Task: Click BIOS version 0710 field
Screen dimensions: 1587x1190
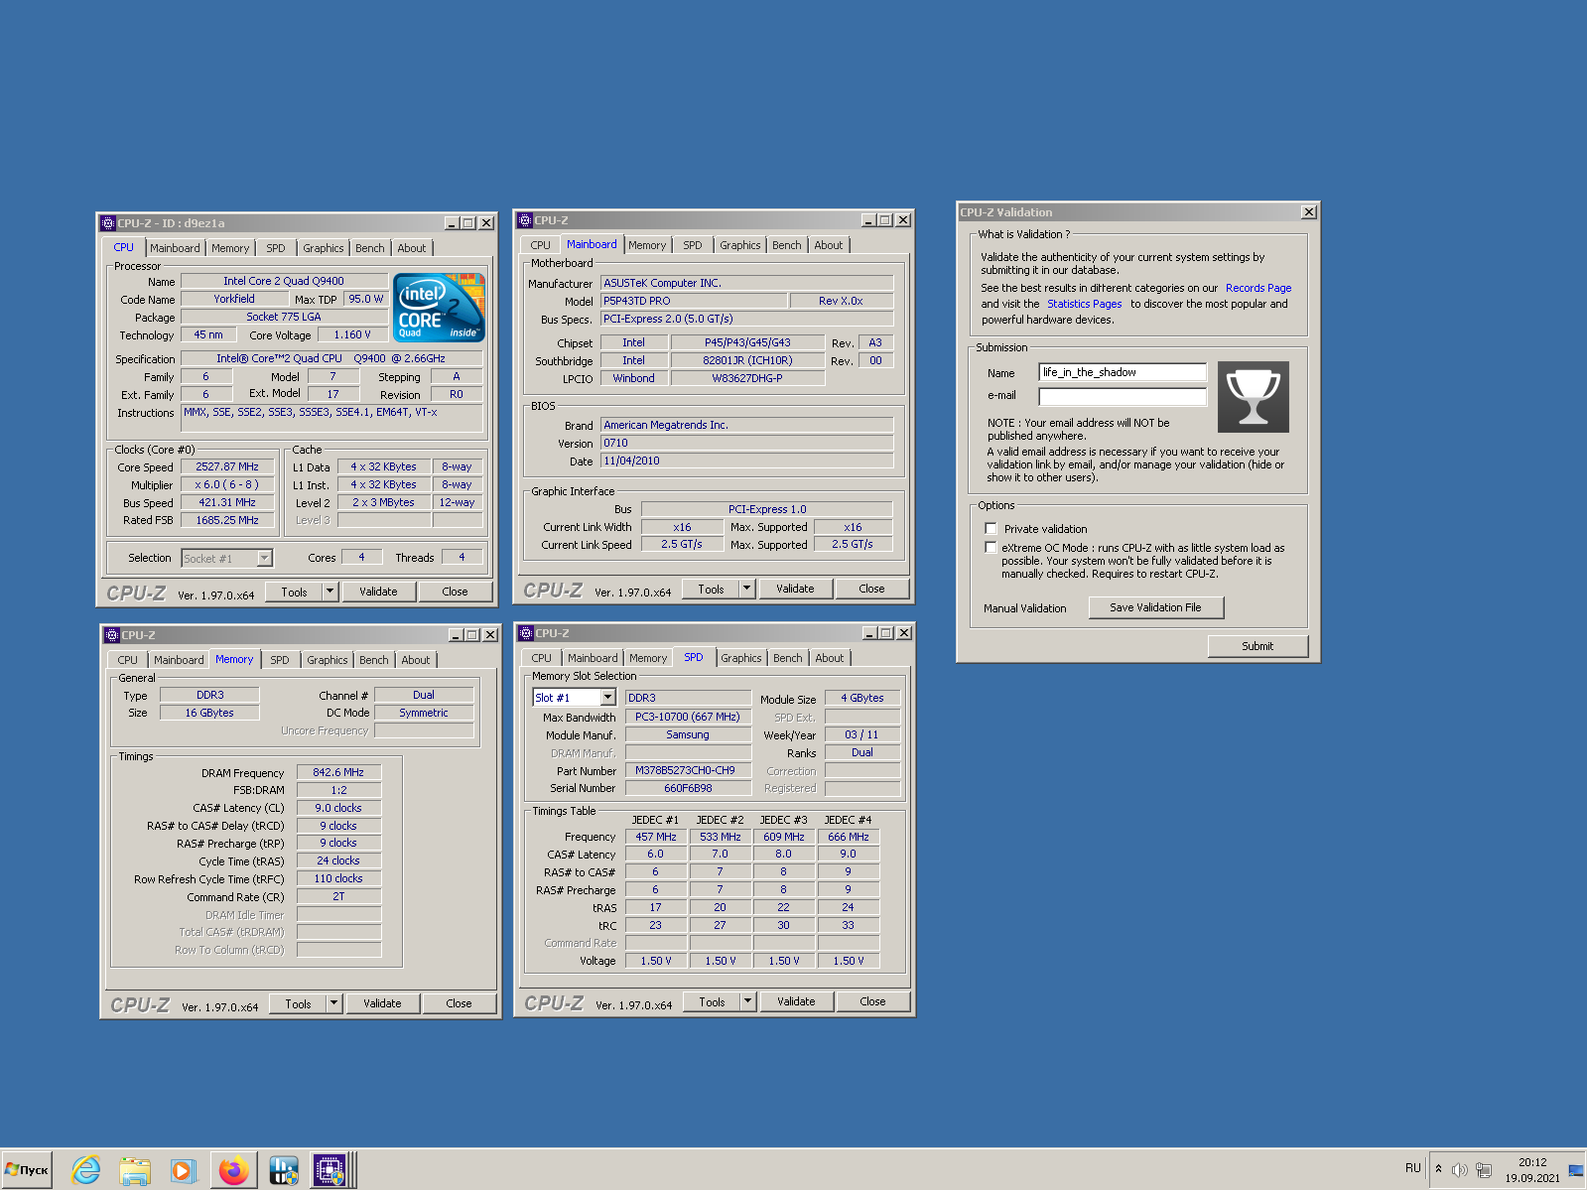Action: (x=746, y=443)
